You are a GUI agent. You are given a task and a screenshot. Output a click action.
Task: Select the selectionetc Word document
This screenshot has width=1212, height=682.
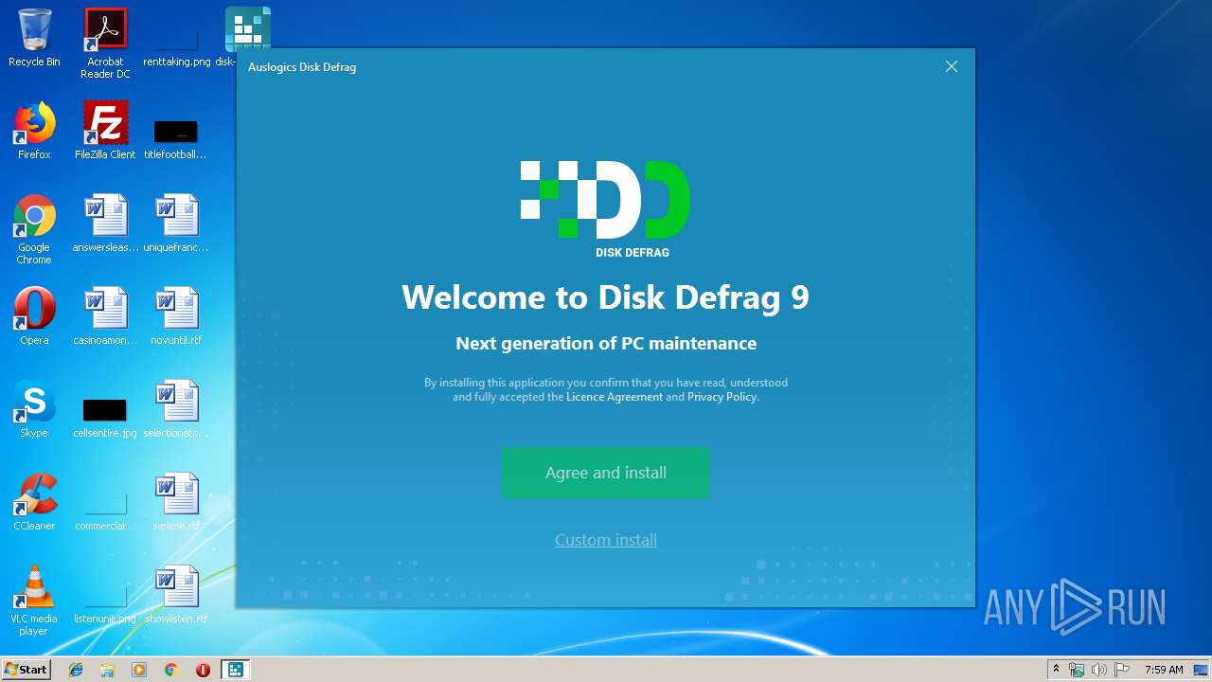pos(176,409)
